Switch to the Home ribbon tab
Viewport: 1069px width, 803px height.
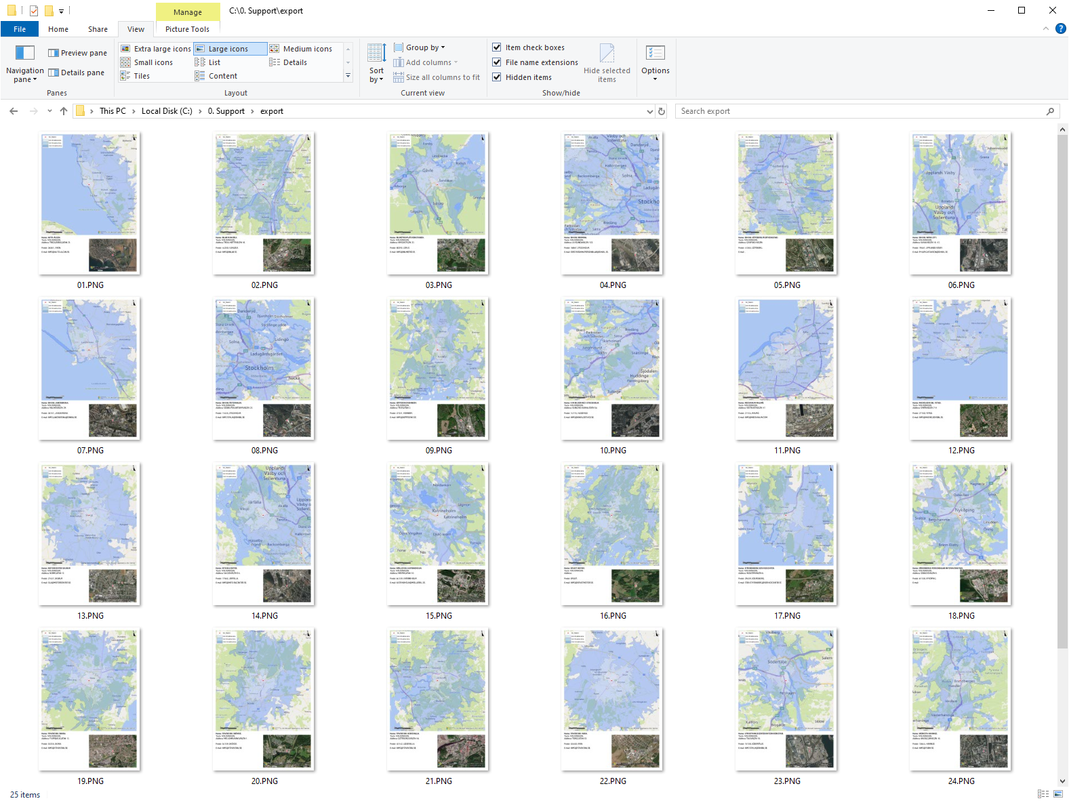point(58,29)
